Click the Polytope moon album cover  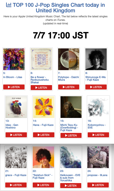pos(69,59)
